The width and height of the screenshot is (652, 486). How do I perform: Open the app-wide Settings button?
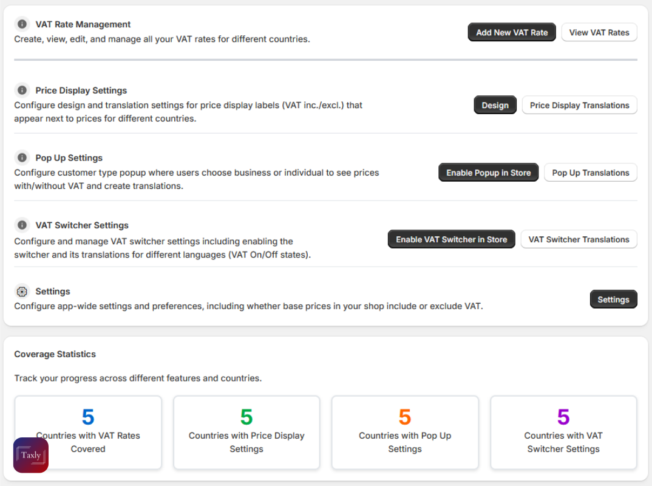[x=613, y=299]
